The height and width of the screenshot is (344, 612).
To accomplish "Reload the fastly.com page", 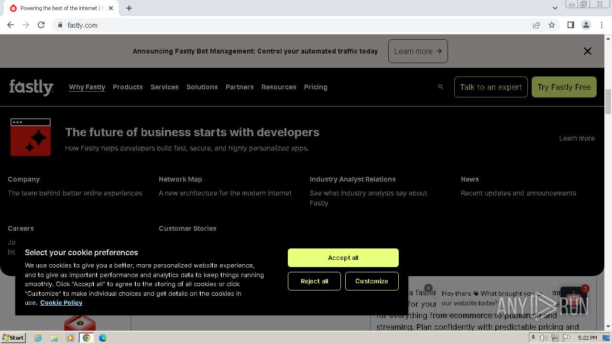I will tap(41, 25).
